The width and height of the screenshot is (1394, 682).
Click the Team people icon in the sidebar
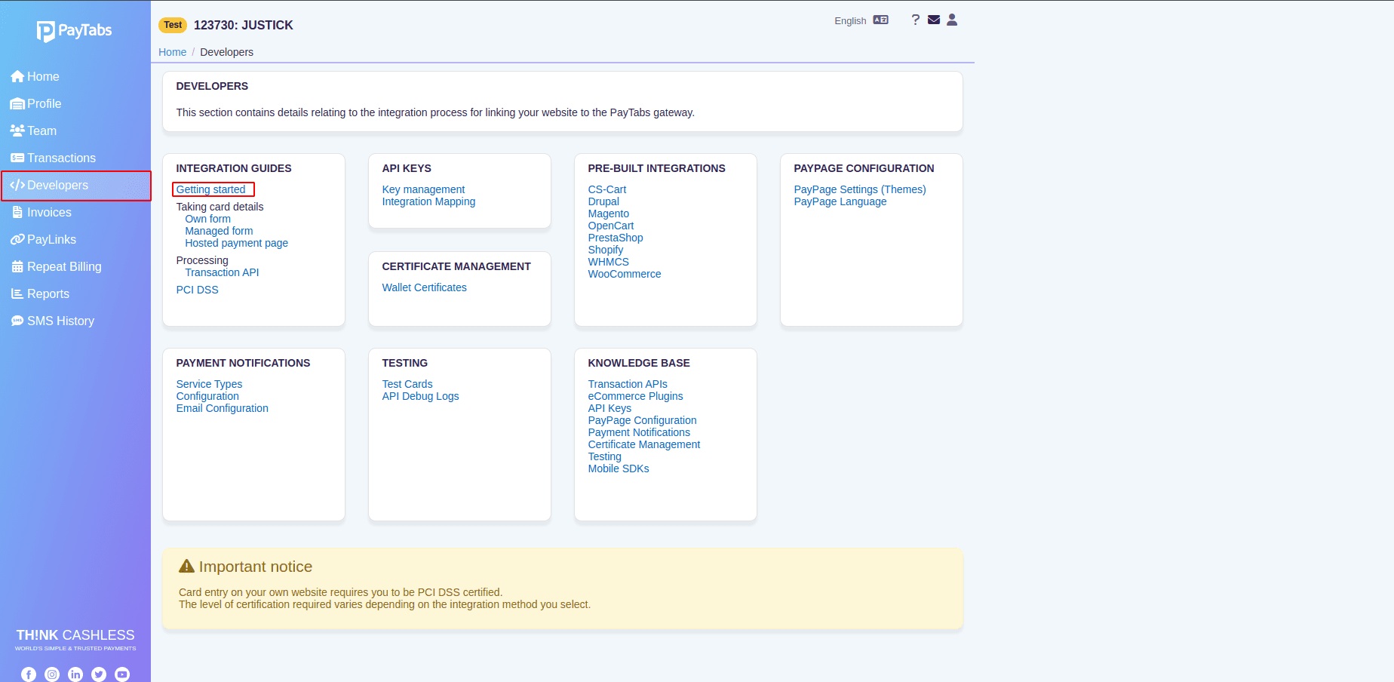pos(17,131)
